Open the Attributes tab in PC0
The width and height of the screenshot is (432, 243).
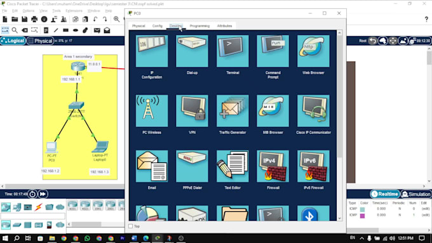click(224, 26)
